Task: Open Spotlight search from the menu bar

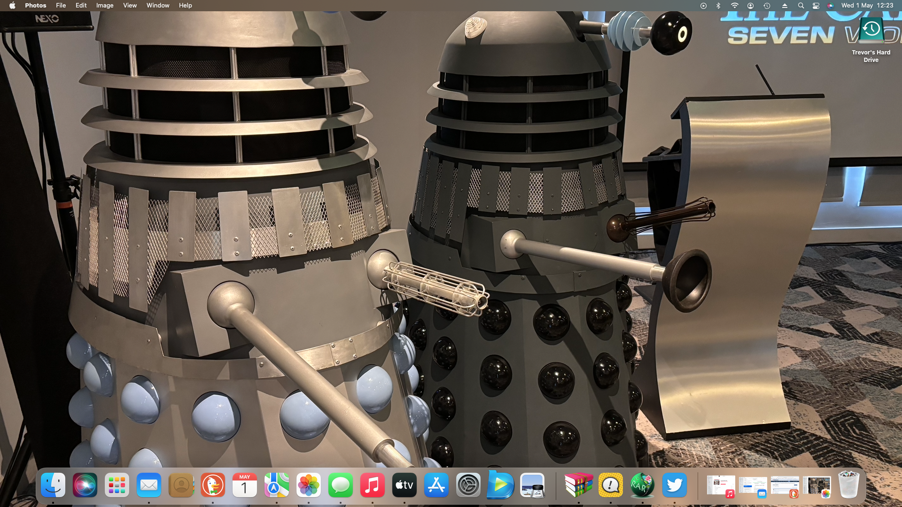Action: [x=801, y=6]
